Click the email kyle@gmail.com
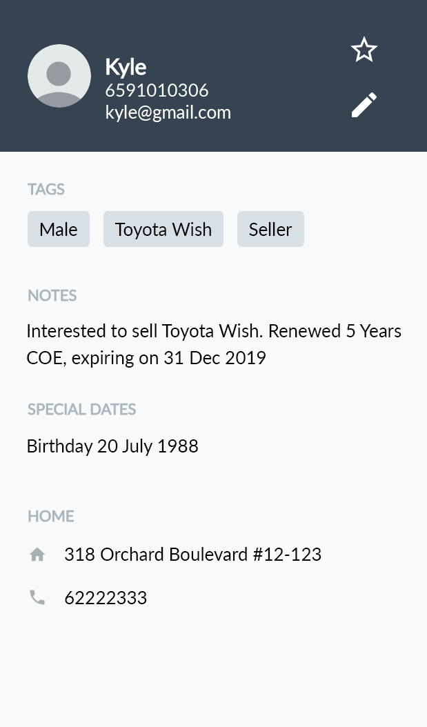Screen dimensions: 427x727 point(168,112)
